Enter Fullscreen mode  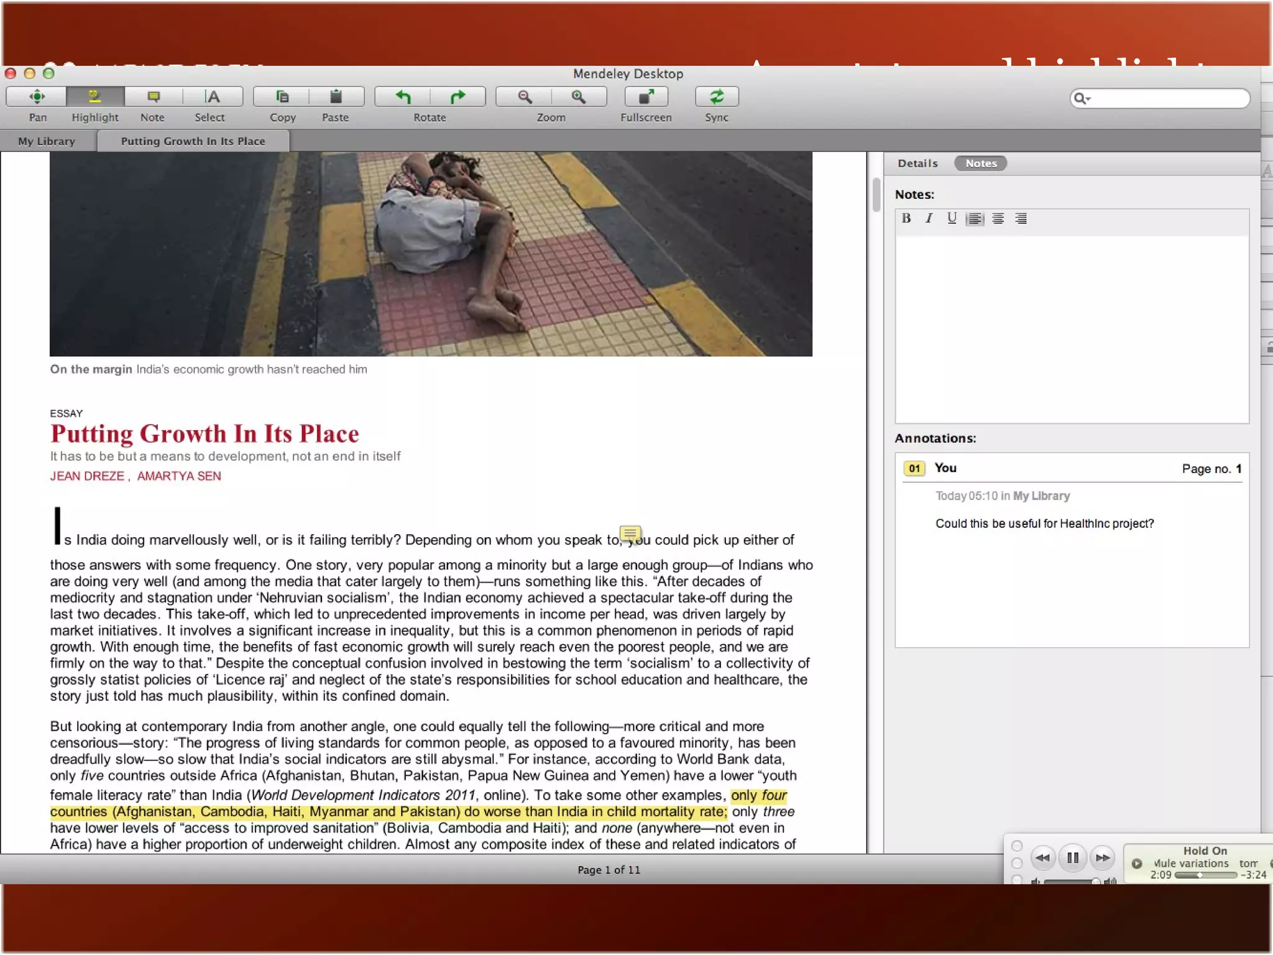click(646, 97)
